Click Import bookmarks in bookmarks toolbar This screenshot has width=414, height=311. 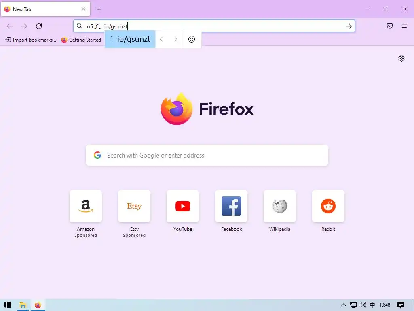31,40
